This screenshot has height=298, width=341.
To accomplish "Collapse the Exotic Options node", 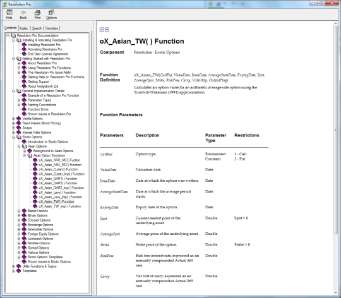I will point(13,137).
